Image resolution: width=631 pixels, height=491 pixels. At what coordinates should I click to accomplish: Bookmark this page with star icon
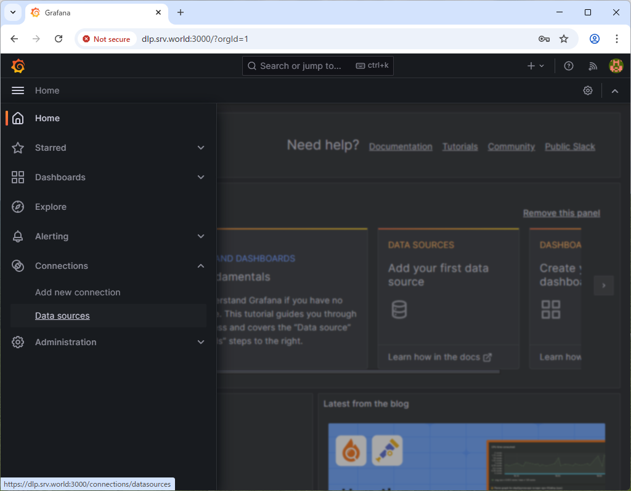(564, 39)
